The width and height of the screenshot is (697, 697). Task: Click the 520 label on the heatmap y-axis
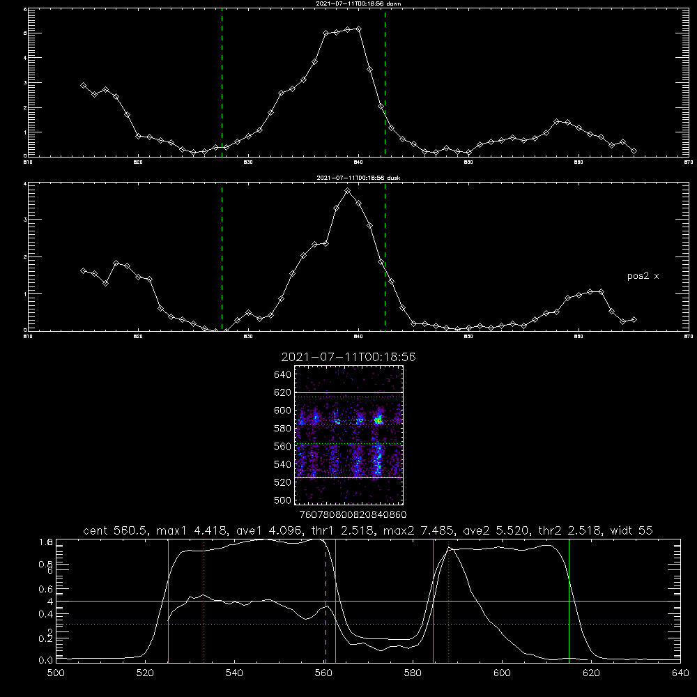click(x=283, y=482)
